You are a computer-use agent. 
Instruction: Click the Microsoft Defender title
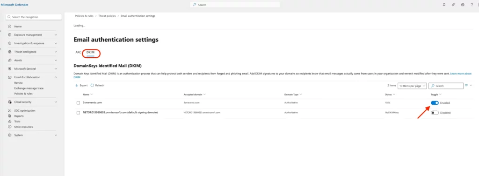(15, 5)
